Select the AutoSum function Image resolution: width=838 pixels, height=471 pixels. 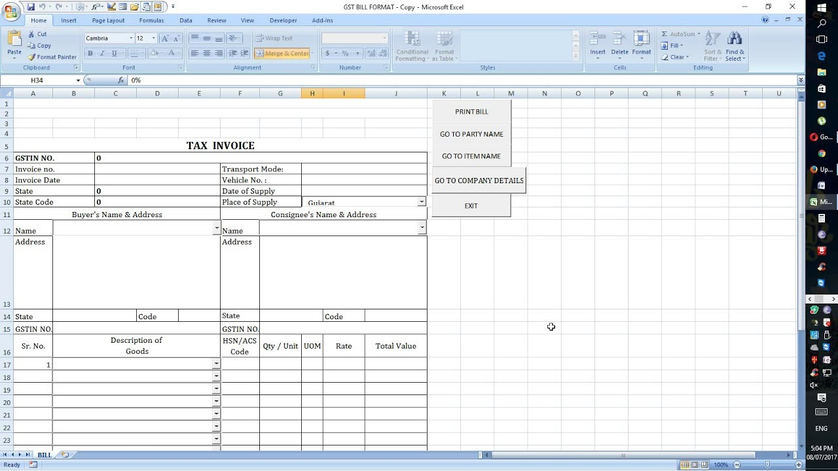click(x=680, y=33)
